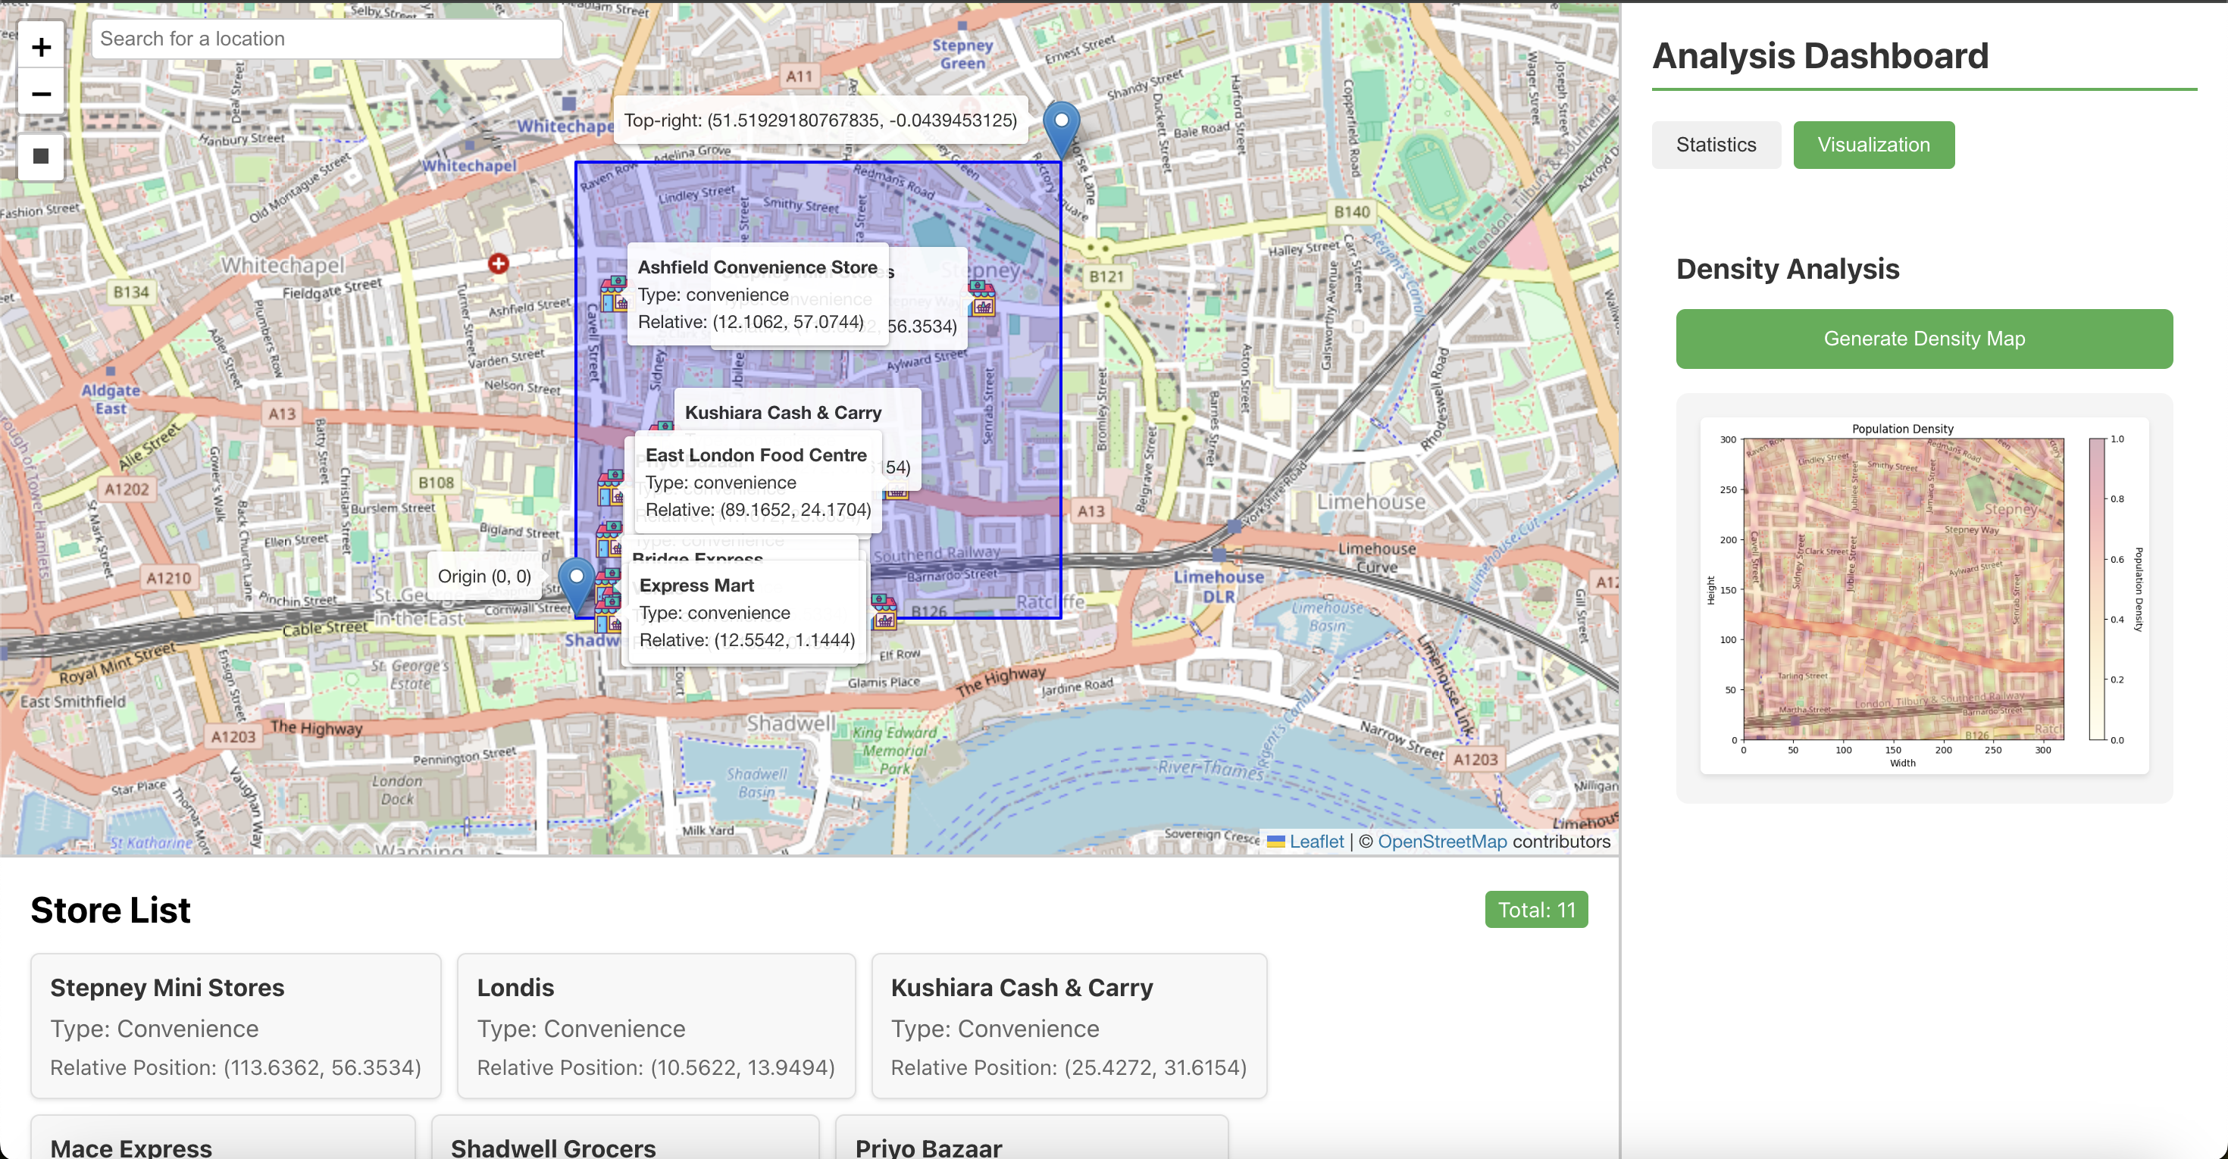
Task: Select the Stepney Mini Stores card
Action: 235,1026
